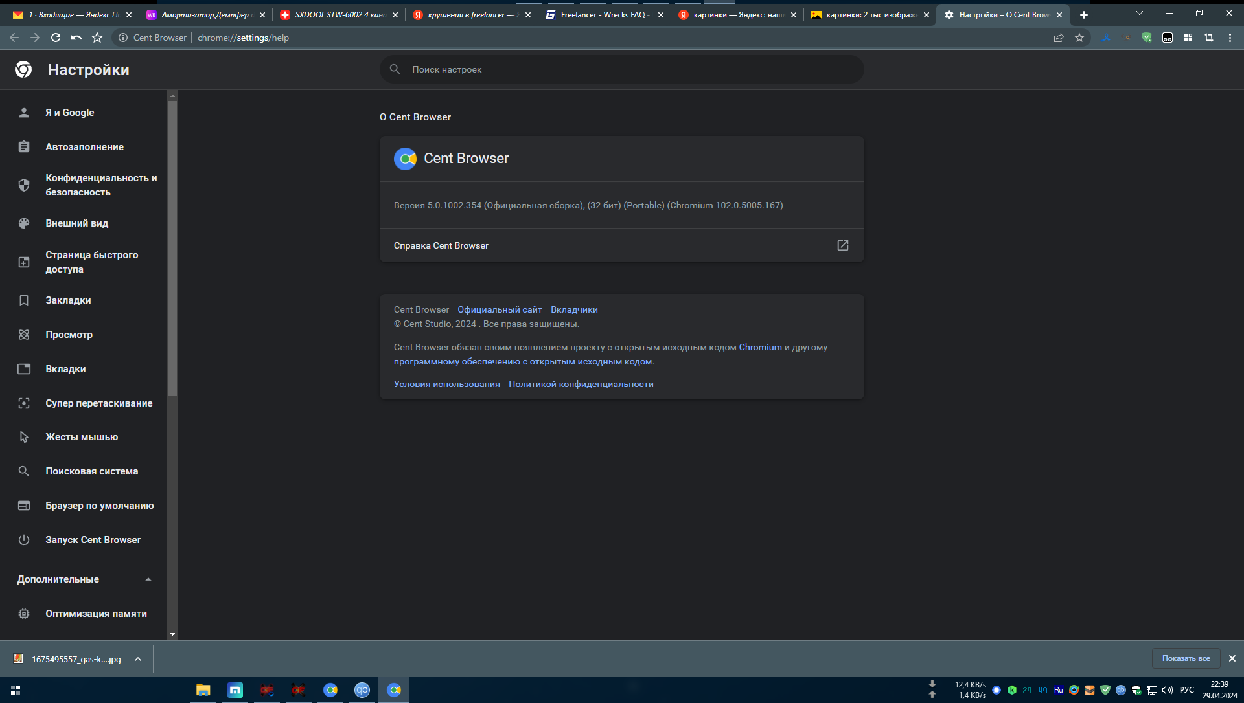Switch to the SXDOOL STW-6002 tab
This screenshot has width=1244, height=703.
[x=339, y=15]
